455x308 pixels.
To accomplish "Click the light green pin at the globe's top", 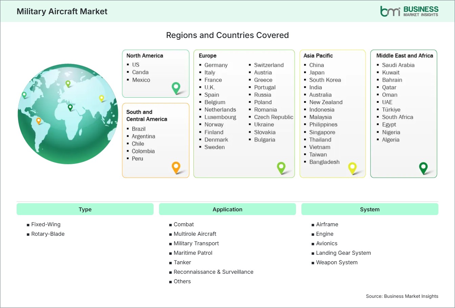I will [x=68, y=83].
